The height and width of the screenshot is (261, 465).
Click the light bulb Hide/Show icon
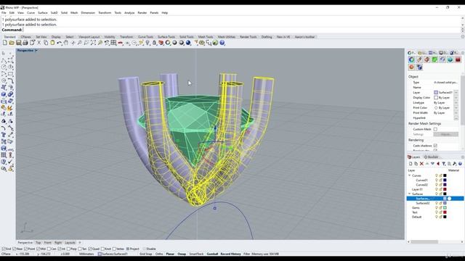pos(147,43)
